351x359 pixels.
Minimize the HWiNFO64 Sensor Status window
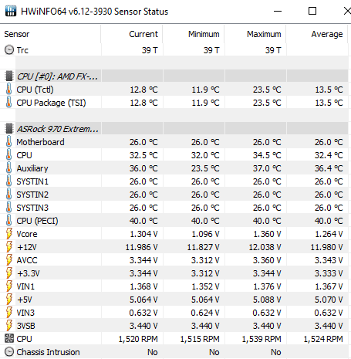[278, 11]
